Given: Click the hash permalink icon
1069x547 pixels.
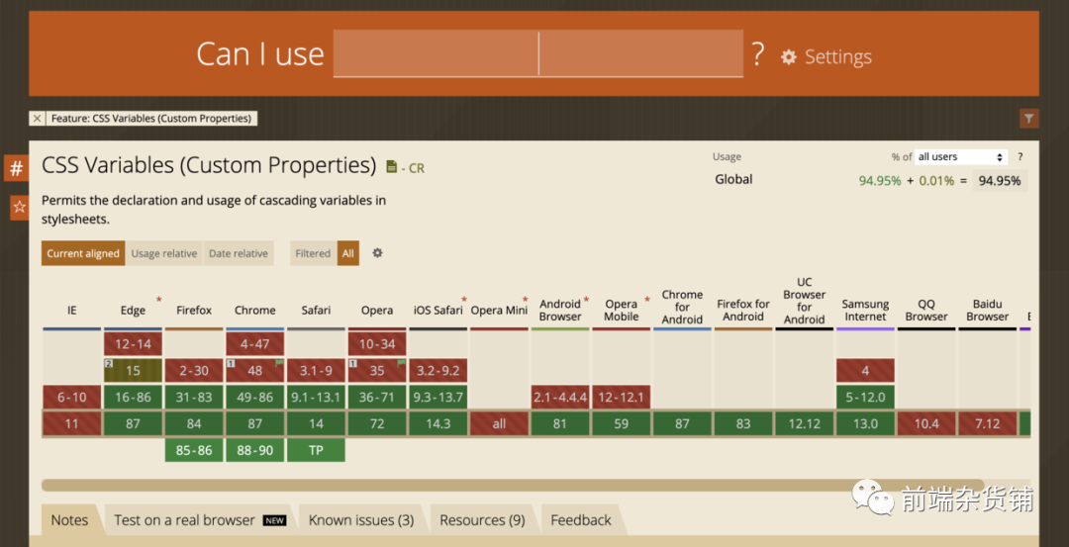Looking at the screenshot, I should pos(17,168).
